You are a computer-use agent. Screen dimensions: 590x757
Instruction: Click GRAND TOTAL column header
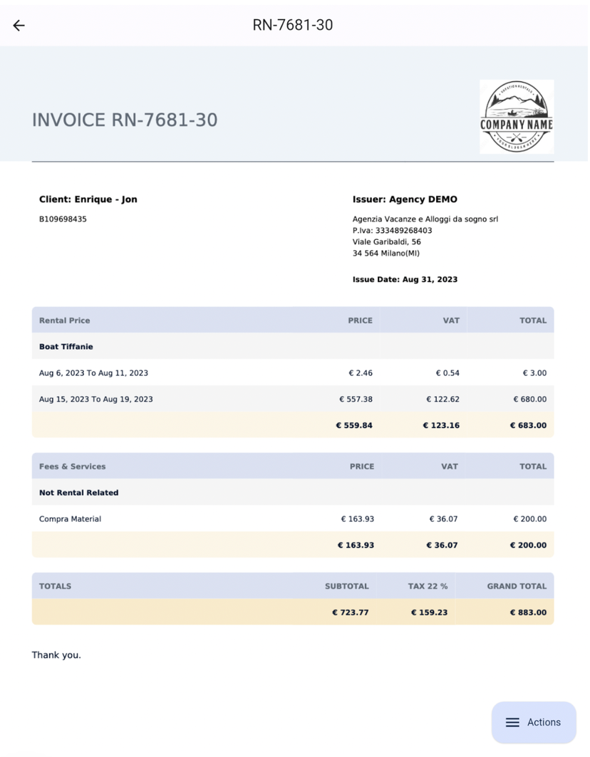tap(517, 586)
